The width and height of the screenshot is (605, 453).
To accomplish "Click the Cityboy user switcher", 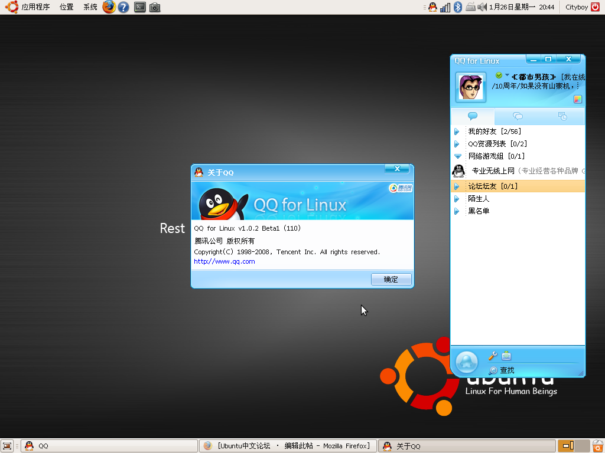I will click(577, 7).
